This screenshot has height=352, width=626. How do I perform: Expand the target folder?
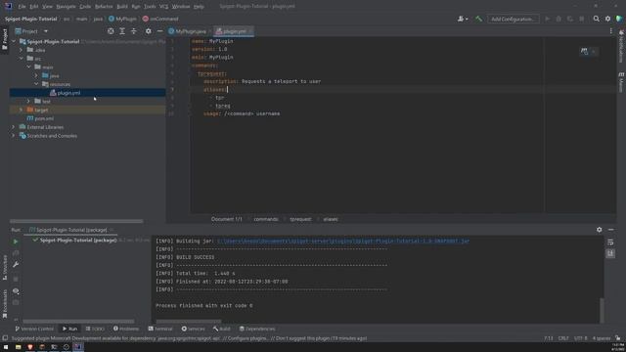22,110
